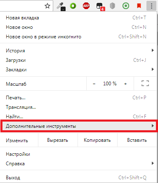Increase zoom with the plus button
158x183 pixels.
click(125, 84)
